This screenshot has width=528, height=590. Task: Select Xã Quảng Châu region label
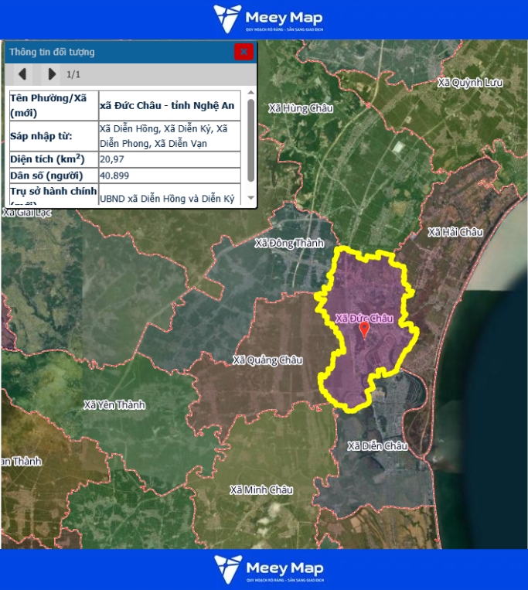click(x=267, y=360)
